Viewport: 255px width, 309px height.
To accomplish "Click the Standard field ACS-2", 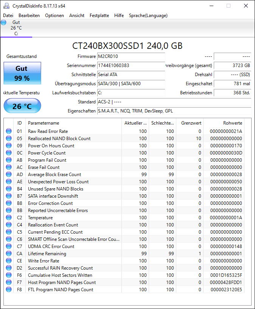I will [x=174, y=102].
